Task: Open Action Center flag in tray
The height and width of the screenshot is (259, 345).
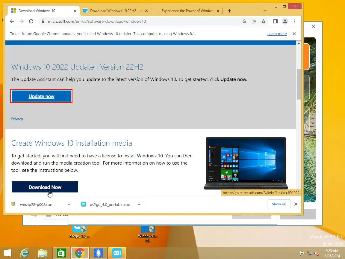Action: (302, 253)
